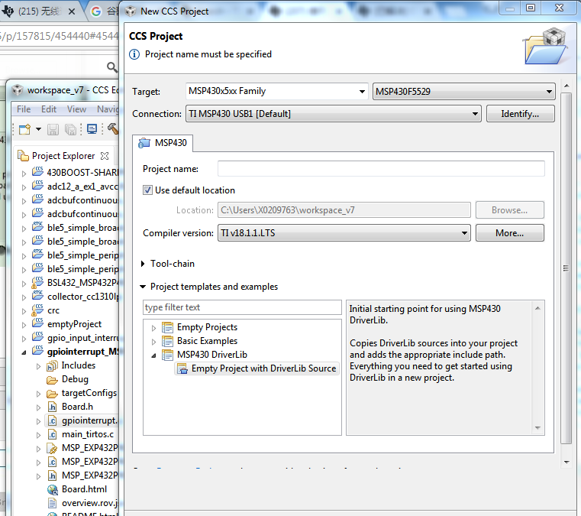Viewport: 581px width, 516px height.
Task: Click the ble5_simple_broadcaster RTSC project icon
Action: (37, 227)
